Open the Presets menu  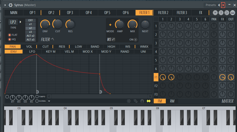(x=211, y=5)
